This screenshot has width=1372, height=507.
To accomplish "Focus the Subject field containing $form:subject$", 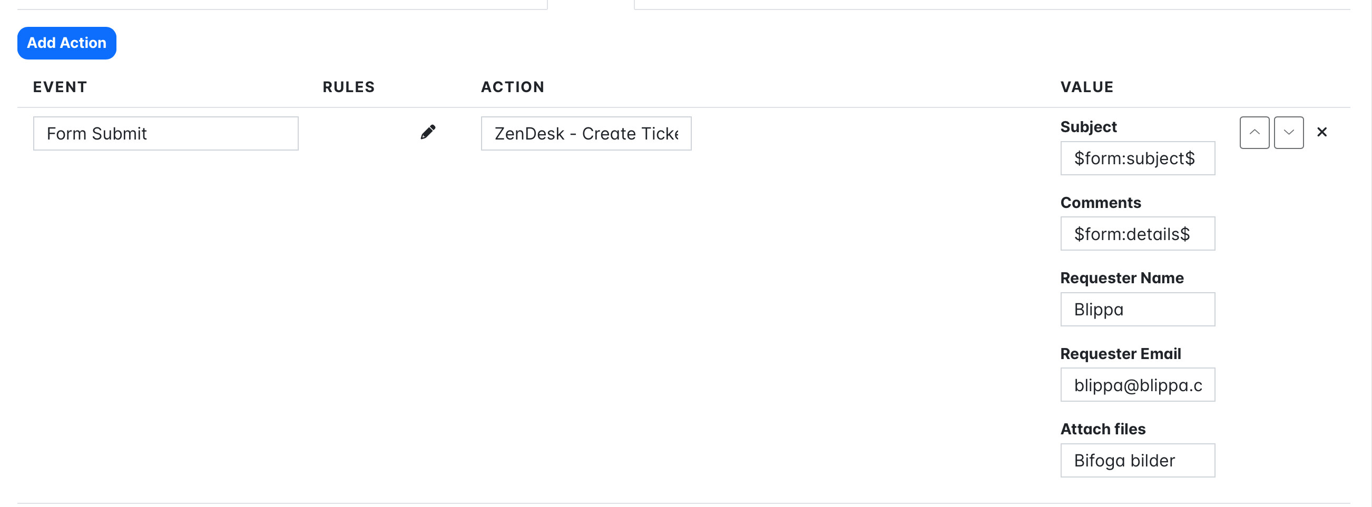I will point(1137,158).
